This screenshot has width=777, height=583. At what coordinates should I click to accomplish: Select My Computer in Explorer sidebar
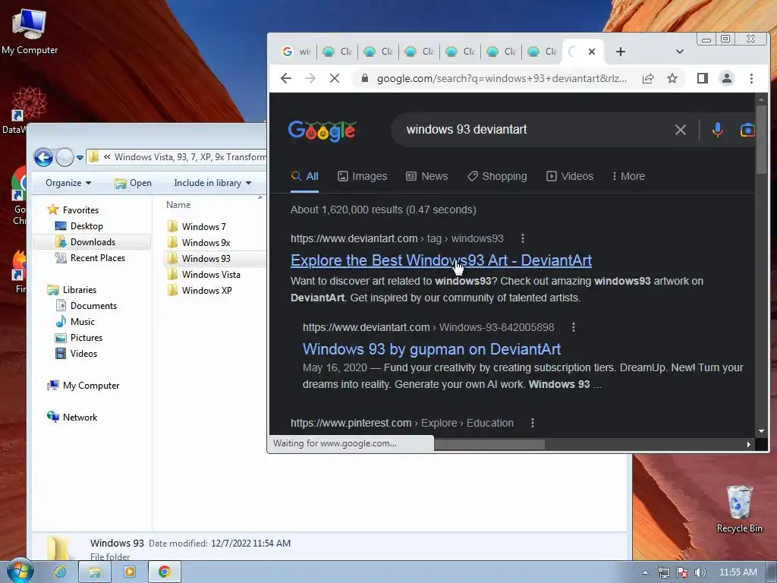point(91,385)
